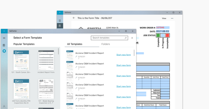Click edit pencil on third Acciona report row
Screen dimensions: 209x109
coord(76,78)
